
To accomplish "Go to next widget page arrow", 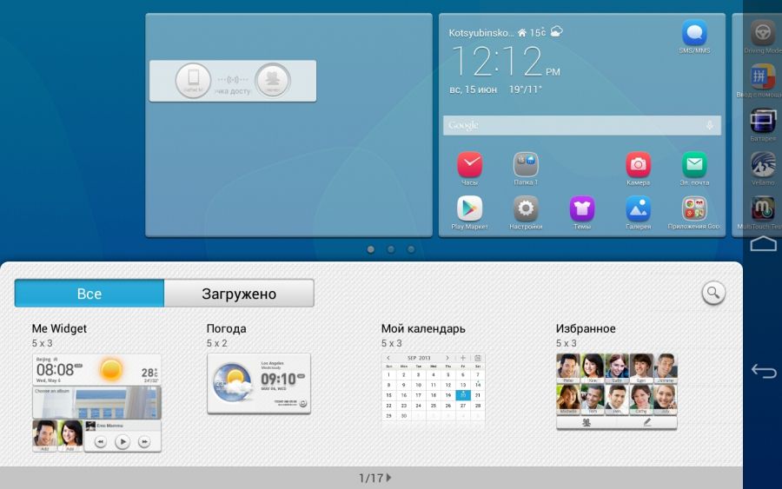I will 388,478.
